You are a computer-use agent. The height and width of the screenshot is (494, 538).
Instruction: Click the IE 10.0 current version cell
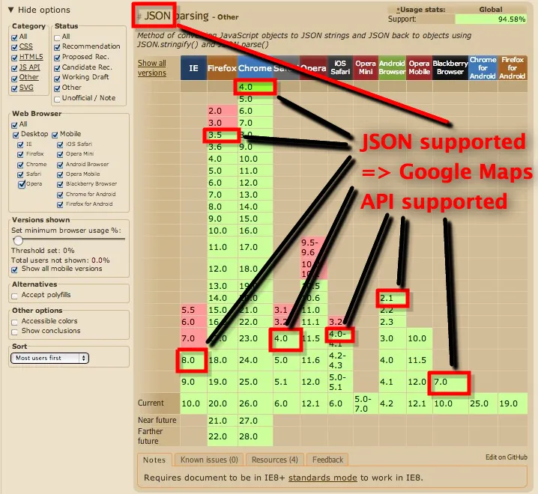193,403
